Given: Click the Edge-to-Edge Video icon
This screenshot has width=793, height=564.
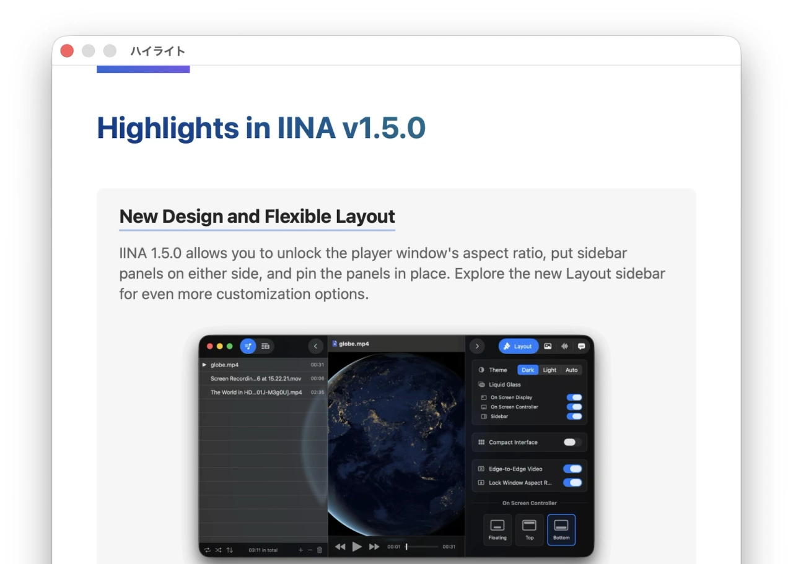Looking at the screenshot, I should [x=481, y=469].
